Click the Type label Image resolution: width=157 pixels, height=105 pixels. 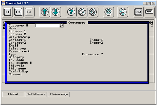(x=12, y=54)
